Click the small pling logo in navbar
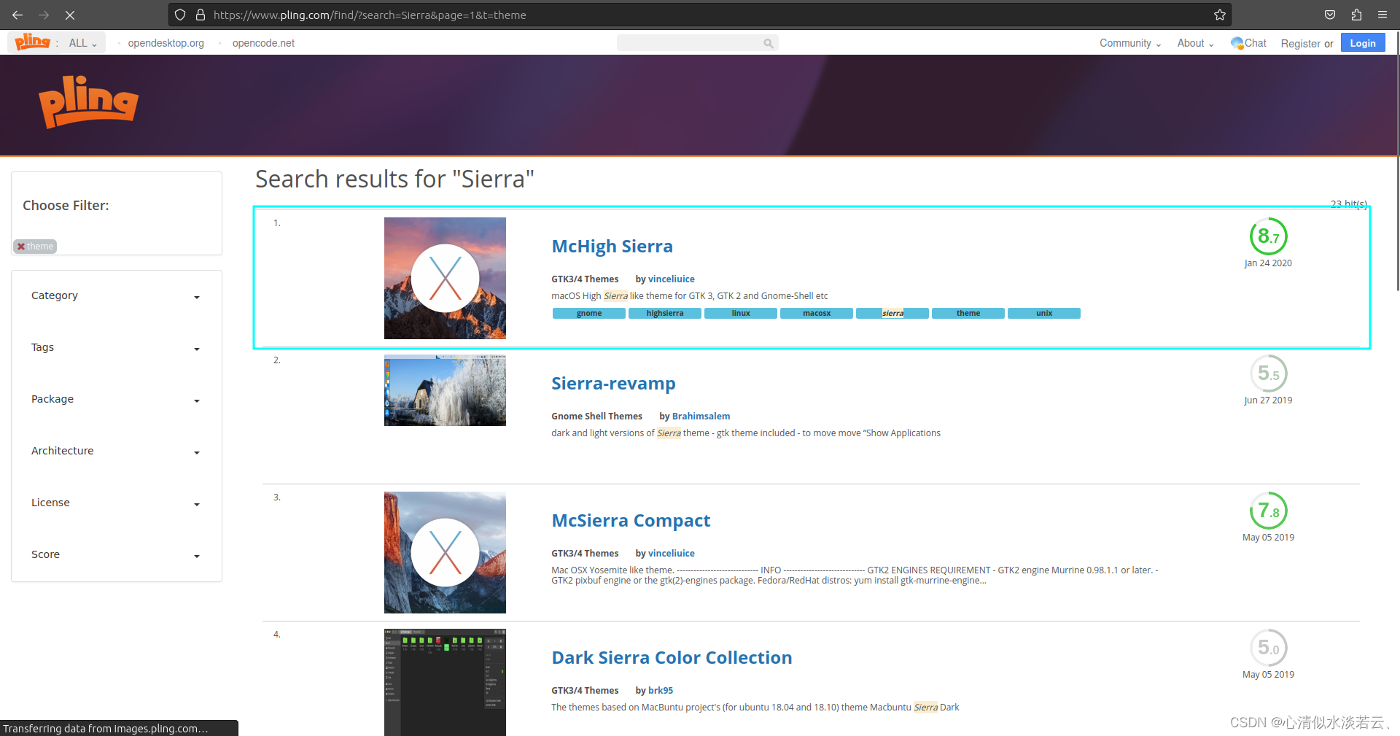 (x=33, y=42)
